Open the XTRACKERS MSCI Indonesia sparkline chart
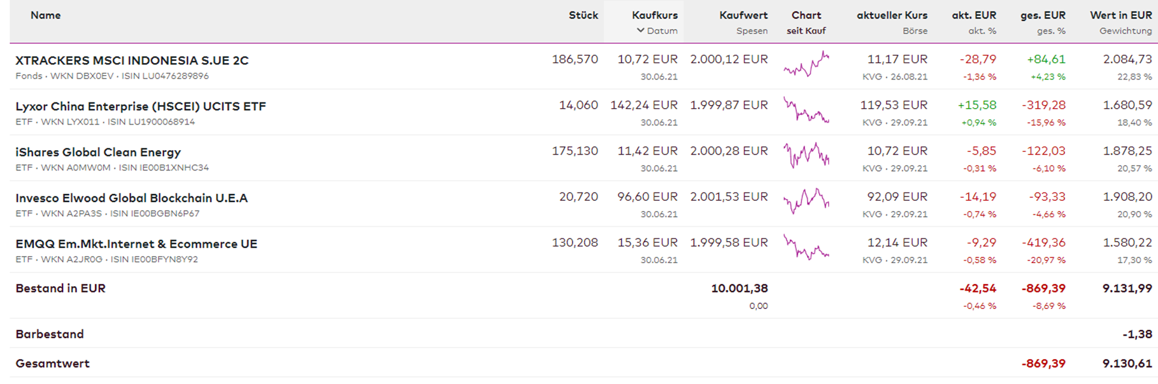The image size is (1158, 384). click(806, 65)
